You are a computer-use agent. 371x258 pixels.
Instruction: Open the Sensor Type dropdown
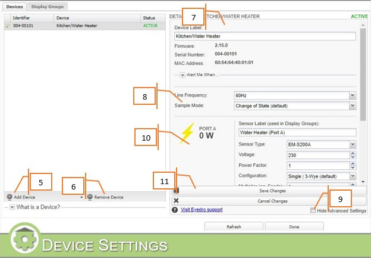[x=353, y=144]
